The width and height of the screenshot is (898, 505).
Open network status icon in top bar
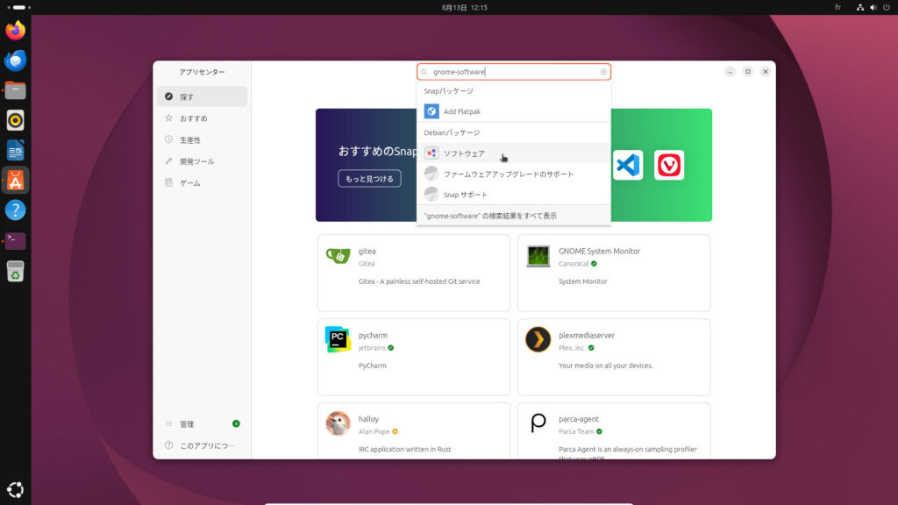tap(859, 7)
